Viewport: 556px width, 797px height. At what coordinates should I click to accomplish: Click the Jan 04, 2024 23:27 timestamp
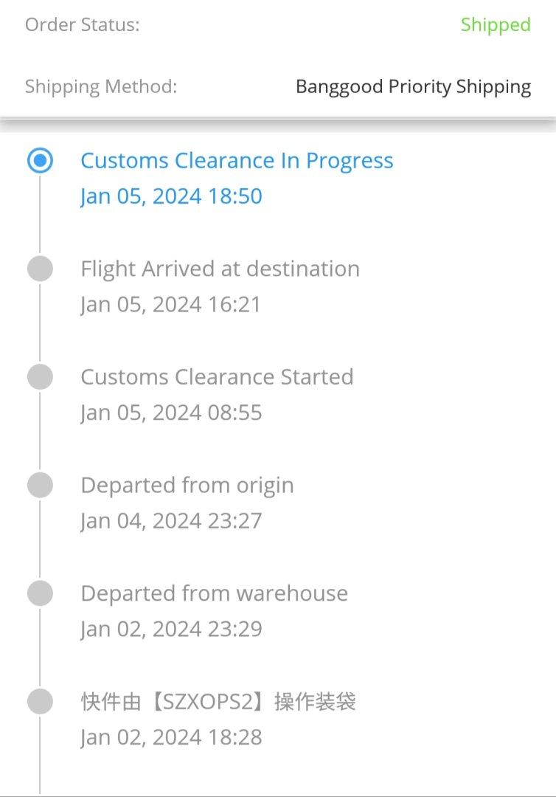[x=171, y=521]
